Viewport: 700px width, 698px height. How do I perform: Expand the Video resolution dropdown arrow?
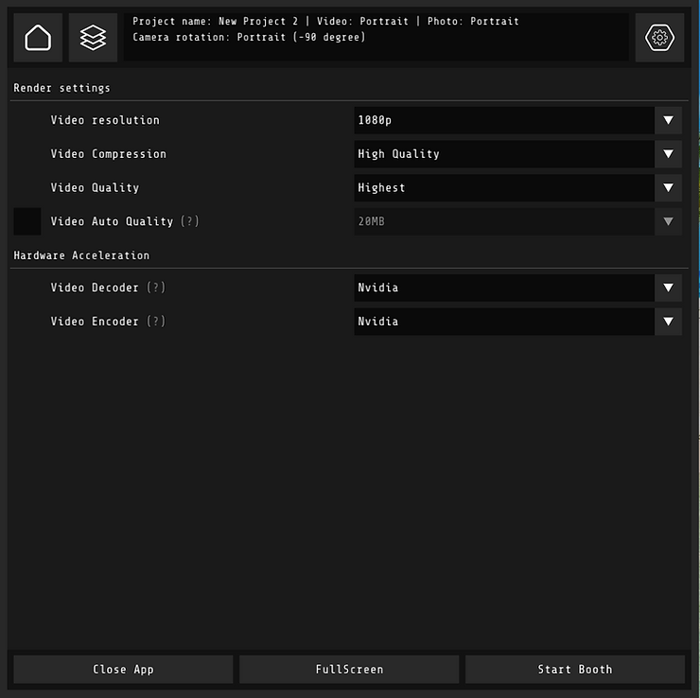(668, 120)
